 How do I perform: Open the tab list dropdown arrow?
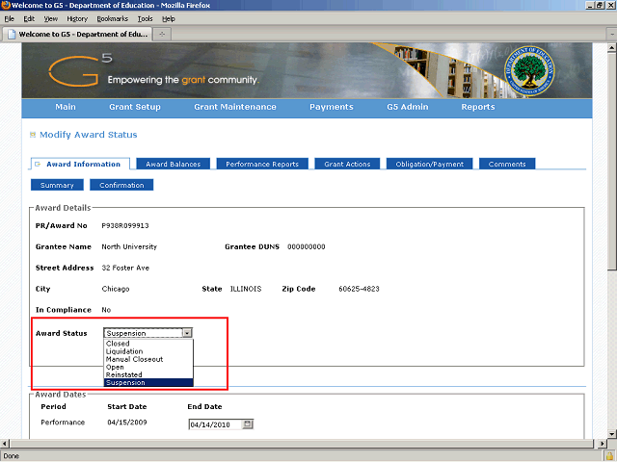612,35
